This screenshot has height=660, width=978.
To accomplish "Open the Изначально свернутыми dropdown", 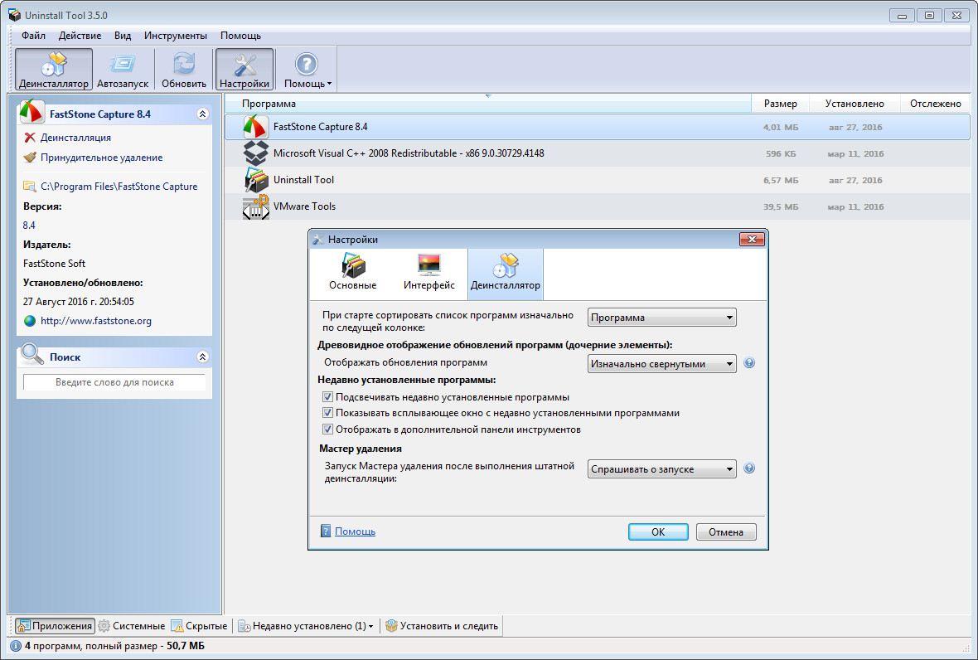I will 661,364.
